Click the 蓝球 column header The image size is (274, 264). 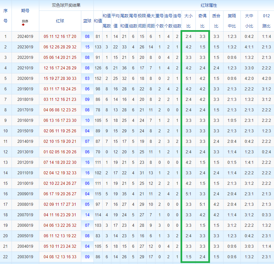[87, 21]
